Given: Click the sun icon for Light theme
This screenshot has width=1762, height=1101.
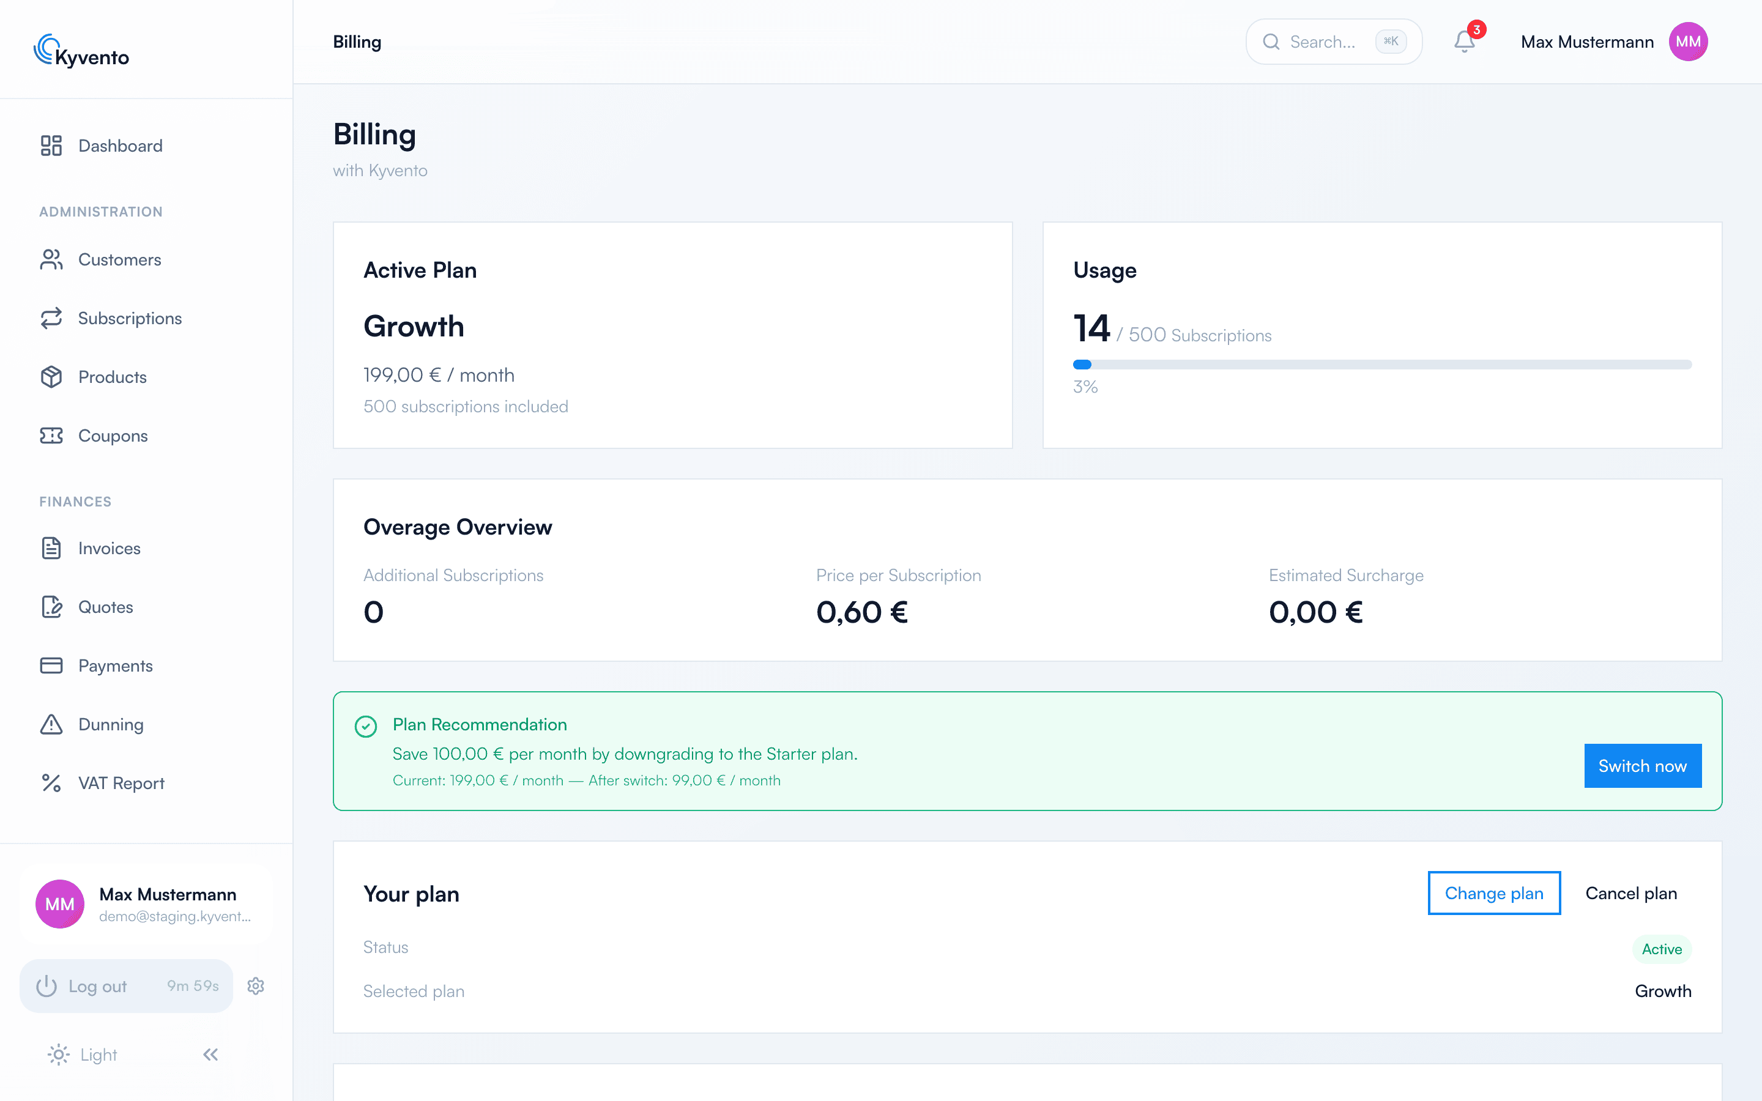Looking at the screenshot, I should tap(58, 1055).
